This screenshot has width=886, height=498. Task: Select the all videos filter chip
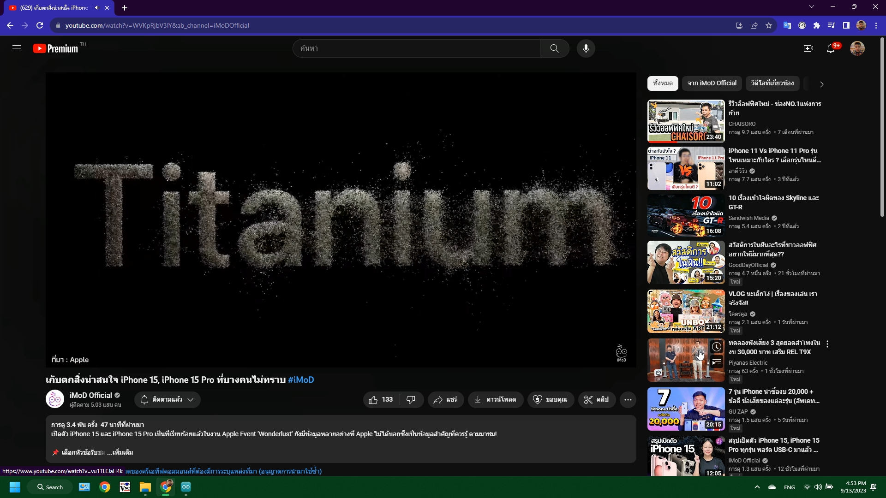point(663,83)
